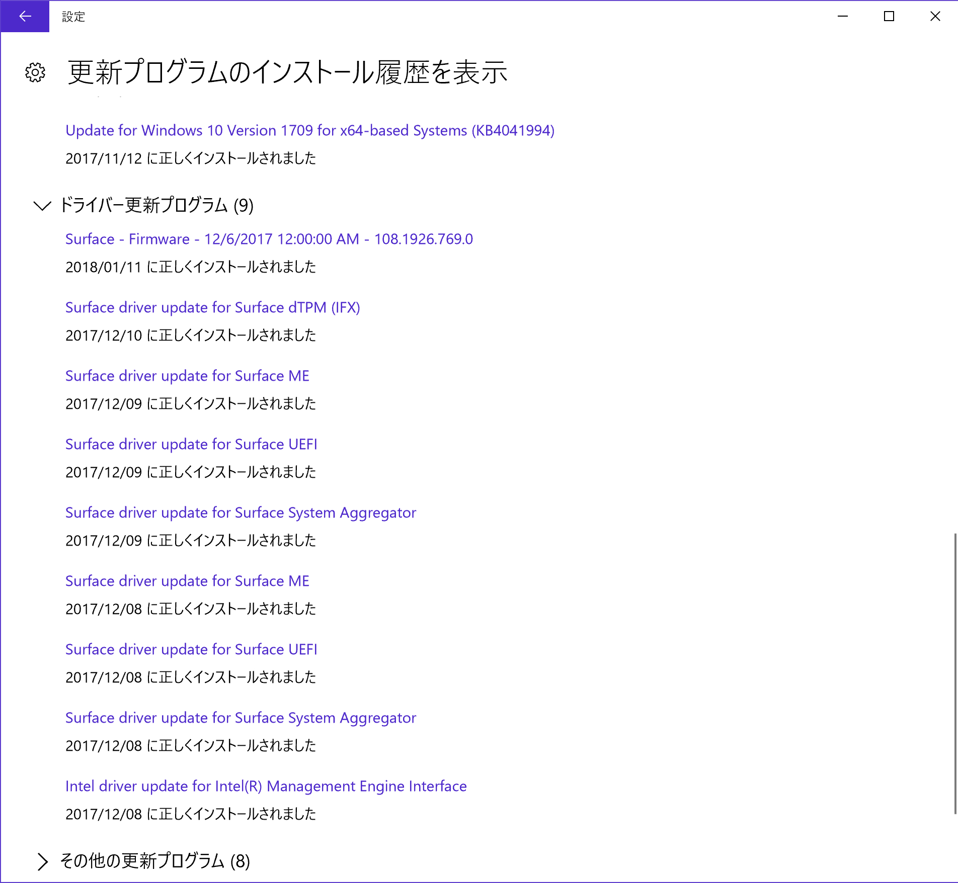Click the vertical scrollbar thumb
Screen dimensions: 958x883
(x=954, y=673)
